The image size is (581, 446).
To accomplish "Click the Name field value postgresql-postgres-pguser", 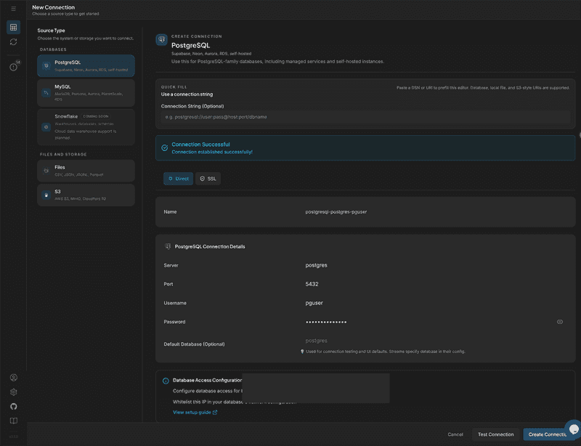I will point(336,211).
